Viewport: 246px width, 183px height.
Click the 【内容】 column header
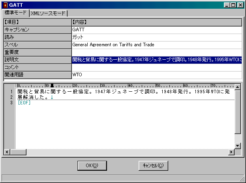pos(156,22)
